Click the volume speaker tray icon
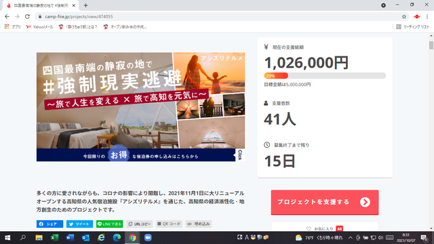 pos(381,238)
